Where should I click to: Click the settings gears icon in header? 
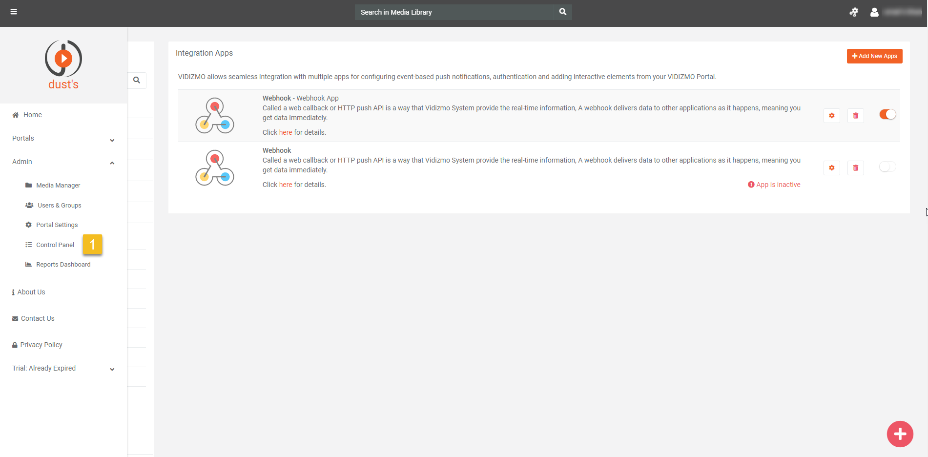[x=853, y=12]
